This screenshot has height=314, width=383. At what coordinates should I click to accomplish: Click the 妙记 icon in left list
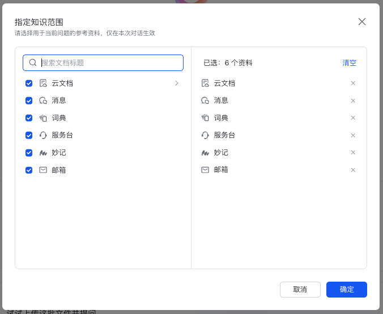(x=43, y=153)
